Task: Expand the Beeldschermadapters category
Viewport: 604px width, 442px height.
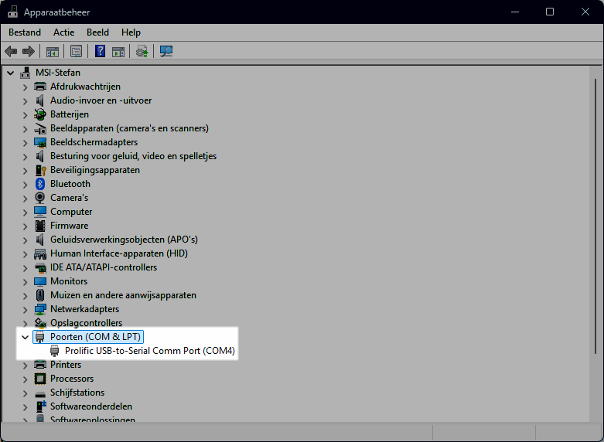Action: [x=25, y=142]
